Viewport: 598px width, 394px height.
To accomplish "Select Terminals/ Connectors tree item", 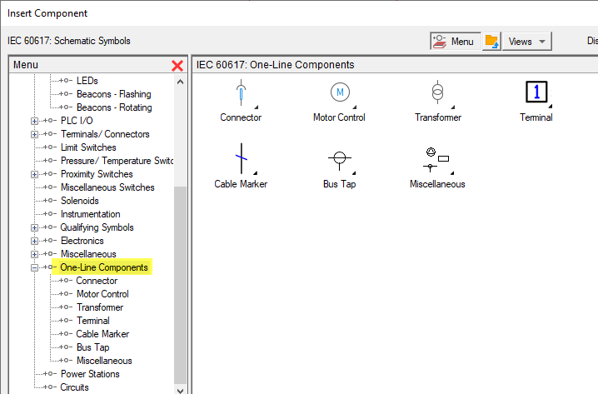I will tap(105, 134).
